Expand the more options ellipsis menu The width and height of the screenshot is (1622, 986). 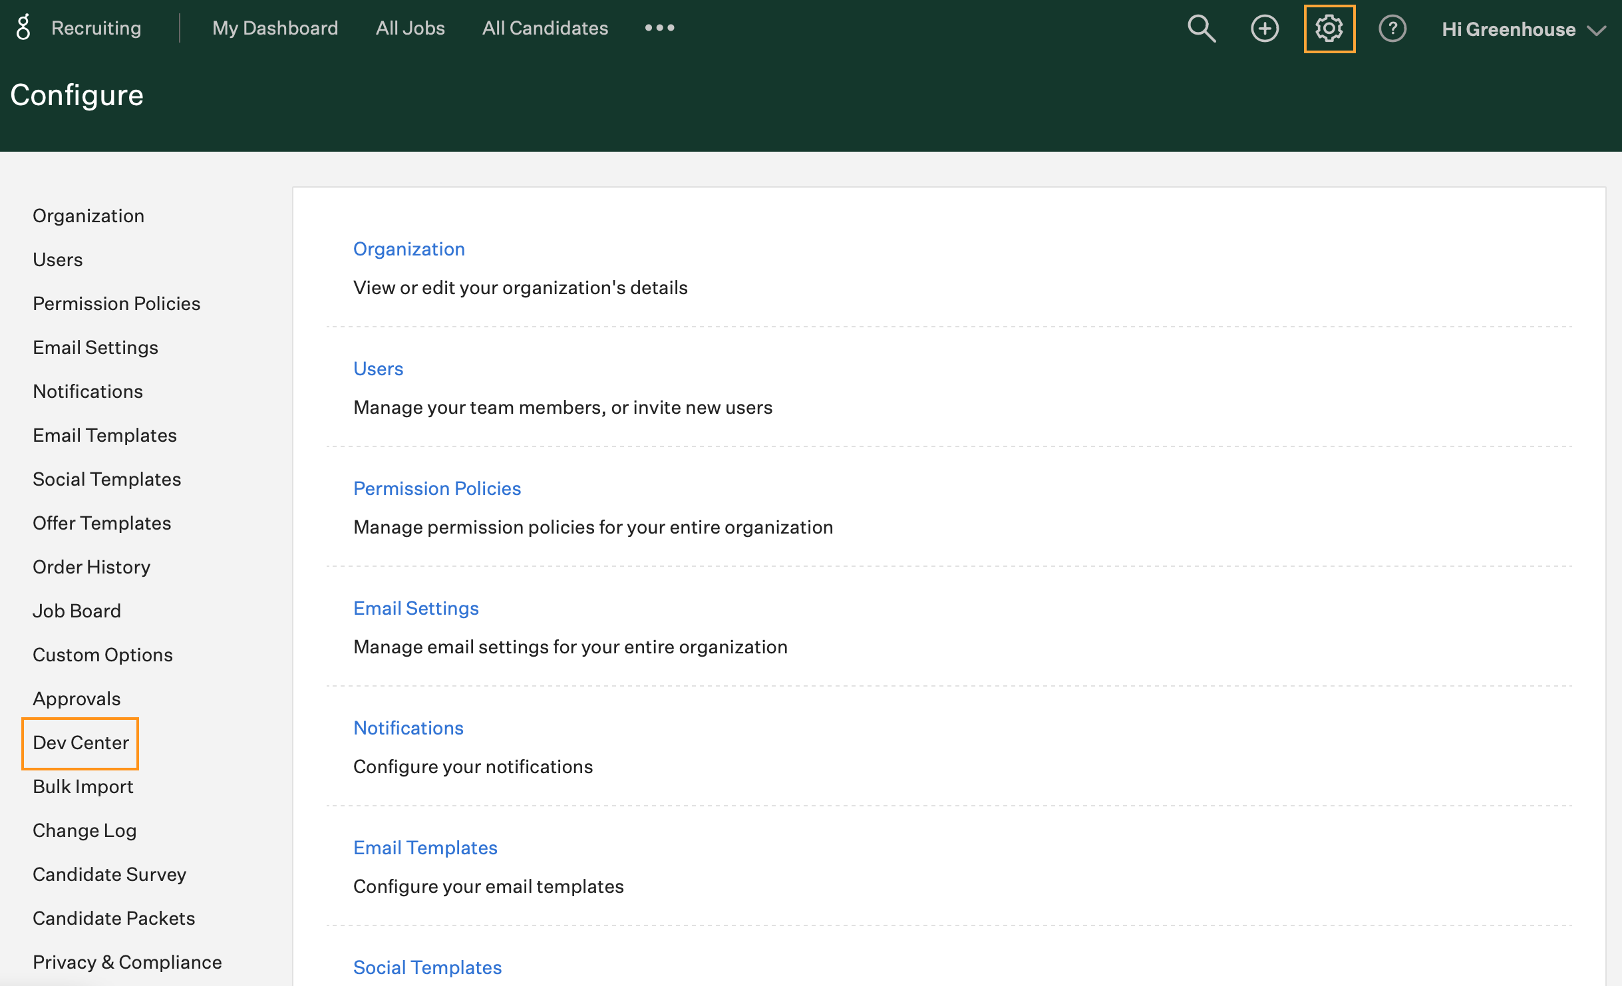(x=659, y=28)
